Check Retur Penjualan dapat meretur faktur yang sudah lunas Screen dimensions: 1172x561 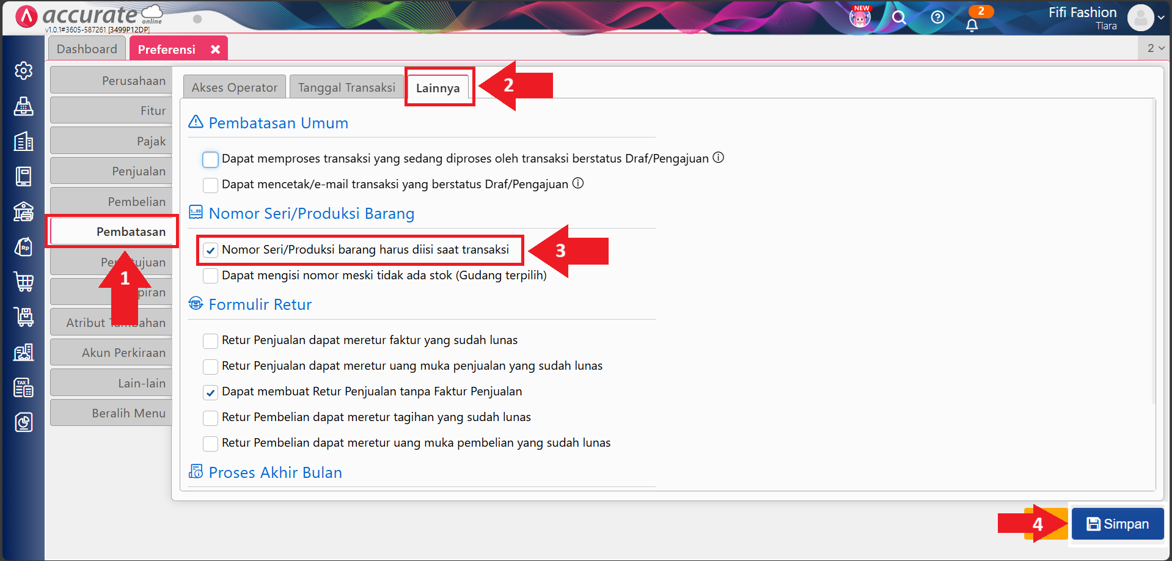tap(210, 341)
